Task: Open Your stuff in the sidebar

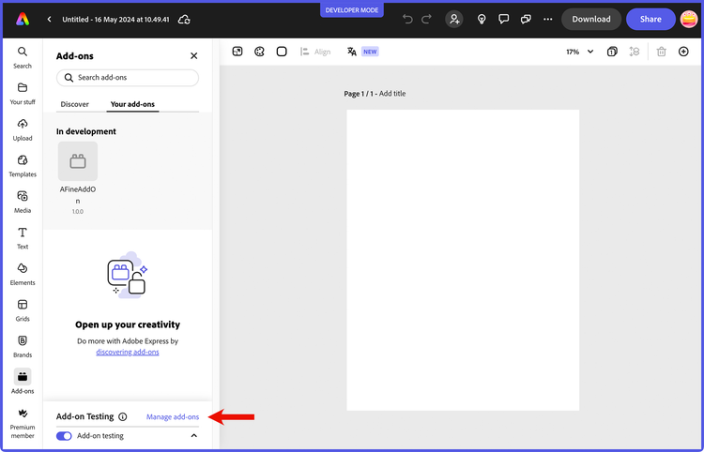Action: (23, 93)
